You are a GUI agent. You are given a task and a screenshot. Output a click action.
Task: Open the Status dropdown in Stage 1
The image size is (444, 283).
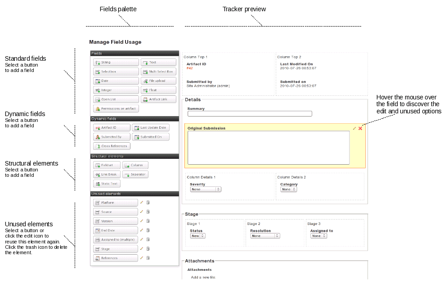coord(197,235)
